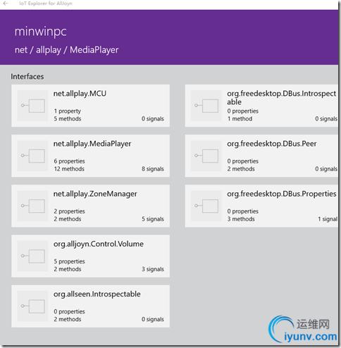Click the org.alljoyn.Control.Volume interface icon

[x=32, y=256]
